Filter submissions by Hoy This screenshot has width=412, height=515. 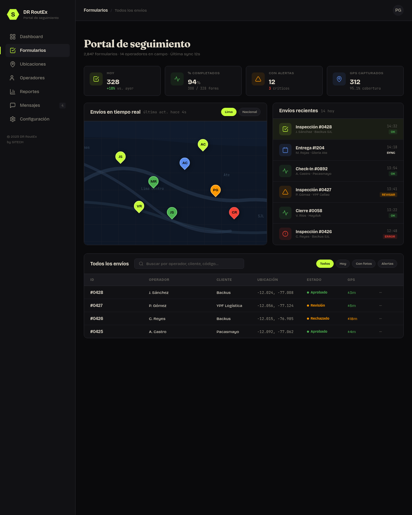[343, 264]
